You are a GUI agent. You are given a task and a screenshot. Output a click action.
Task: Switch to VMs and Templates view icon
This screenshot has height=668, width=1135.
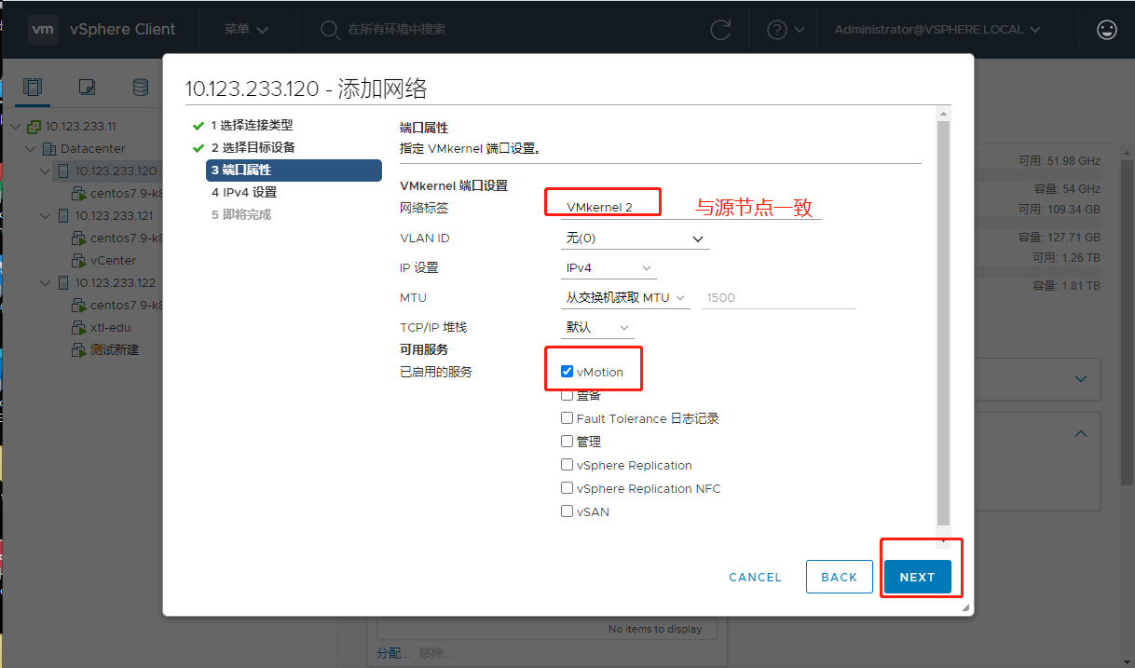point(87,88)
